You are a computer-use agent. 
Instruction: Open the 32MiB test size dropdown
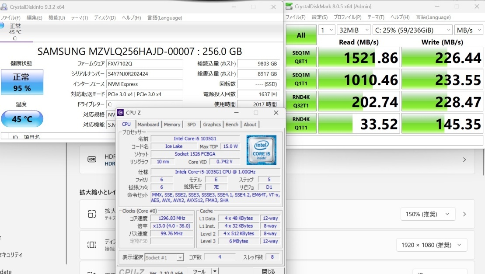point(353,30)
